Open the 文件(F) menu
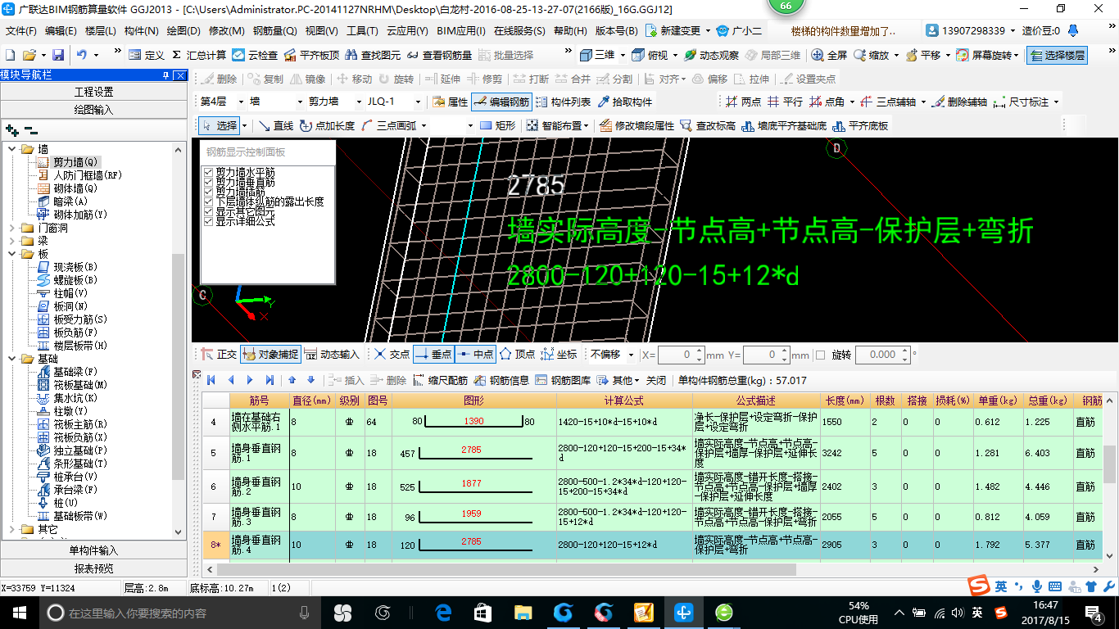 coord(21,31)
